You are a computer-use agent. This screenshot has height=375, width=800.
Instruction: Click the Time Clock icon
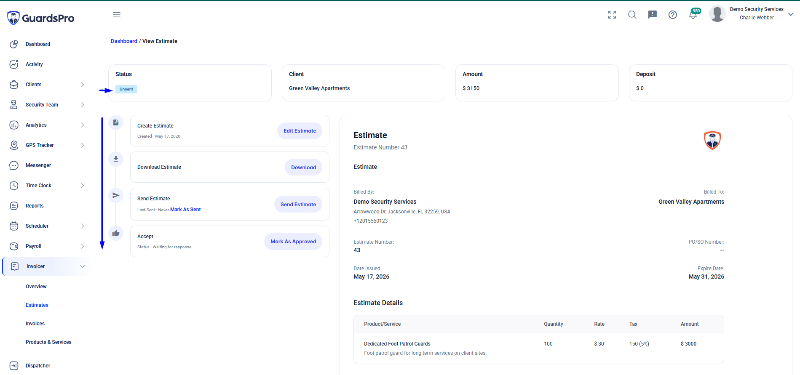point(14,186)
